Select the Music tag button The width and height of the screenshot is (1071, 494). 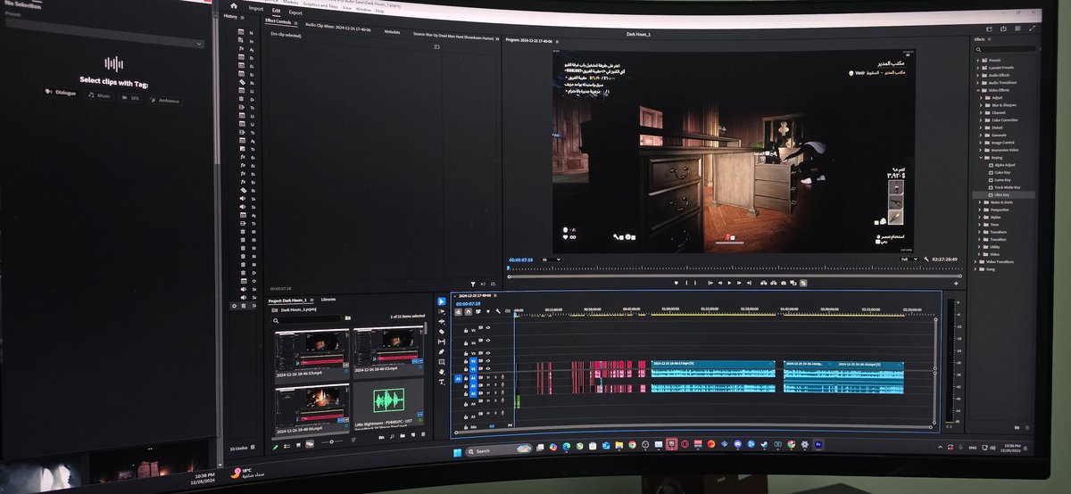point(99,95)
